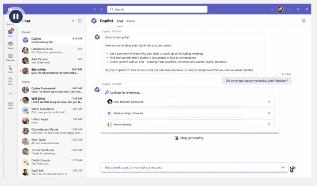The width and height of the screenshot is (317, 186).
Task: Click the filter chats icon
Action: click(73, 21)
